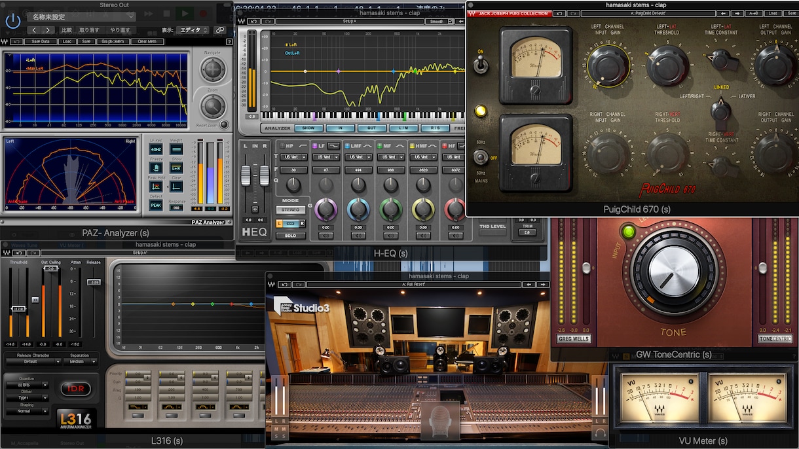Click the H-EQ SOLO button

290,236
